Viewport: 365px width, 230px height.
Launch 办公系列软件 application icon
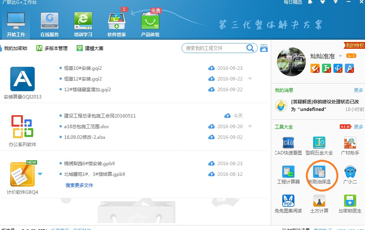(x=23, y=127)
